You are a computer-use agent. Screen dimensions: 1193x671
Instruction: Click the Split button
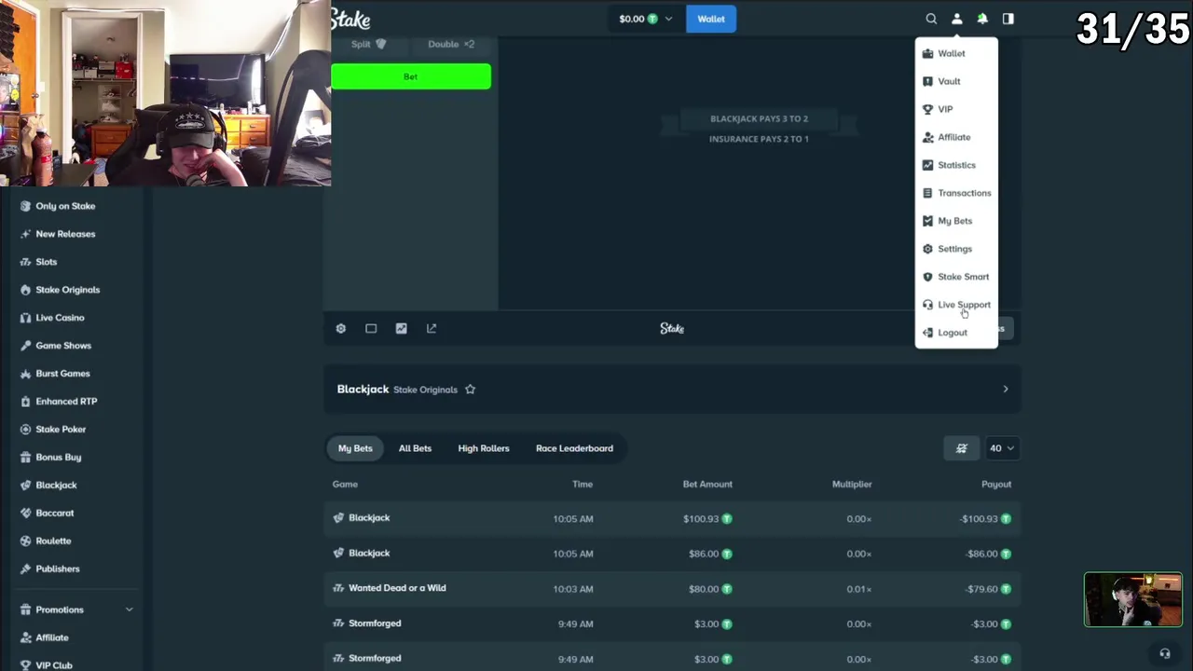(368, 44)
